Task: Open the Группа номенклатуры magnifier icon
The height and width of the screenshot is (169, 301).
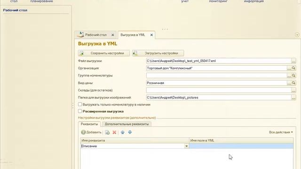Action: pyautogui.click(x=293, y=76)
